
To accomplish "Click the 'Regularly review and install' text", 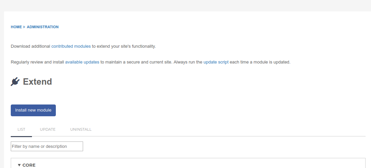I will [37, 62].
